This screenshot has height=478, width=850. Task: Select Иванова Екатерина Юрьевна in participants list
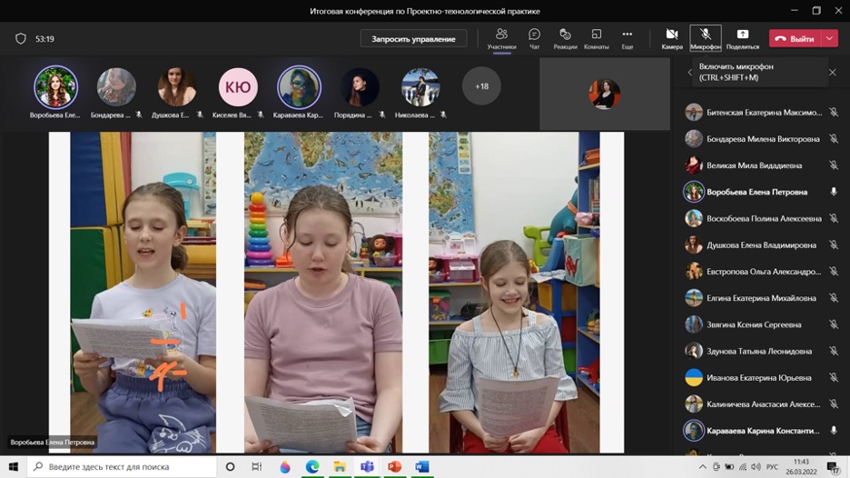coord(755,377)
